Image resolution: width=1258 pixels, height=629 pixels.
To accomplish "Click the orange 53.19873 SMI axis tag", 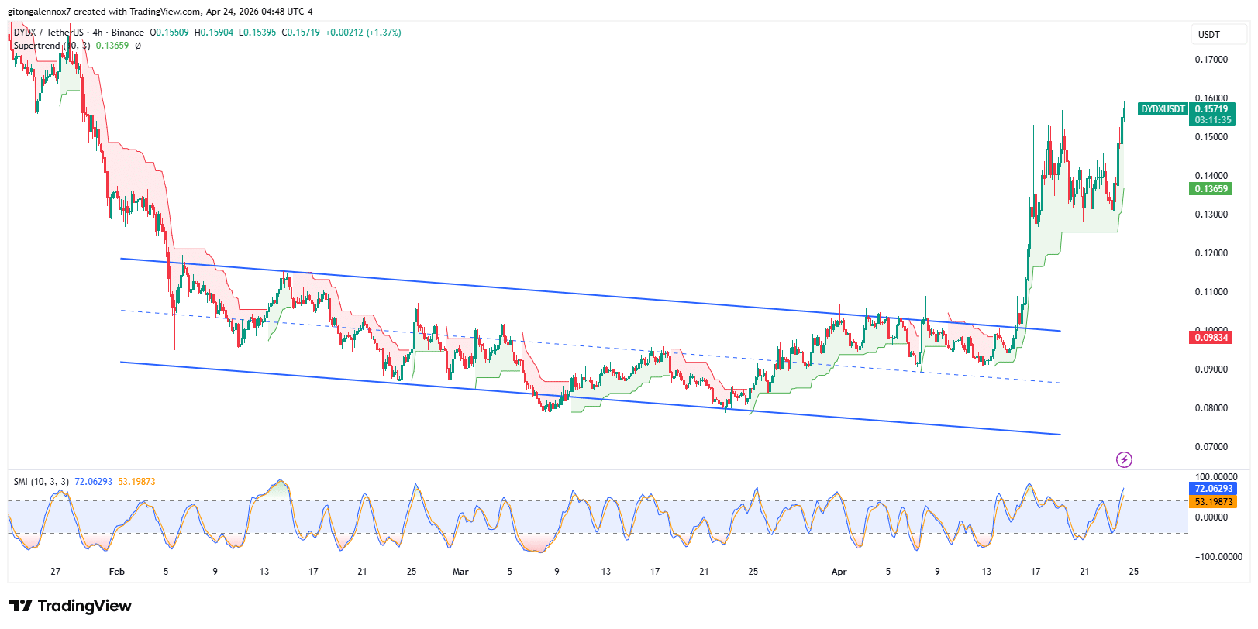I will point(1212,502).
